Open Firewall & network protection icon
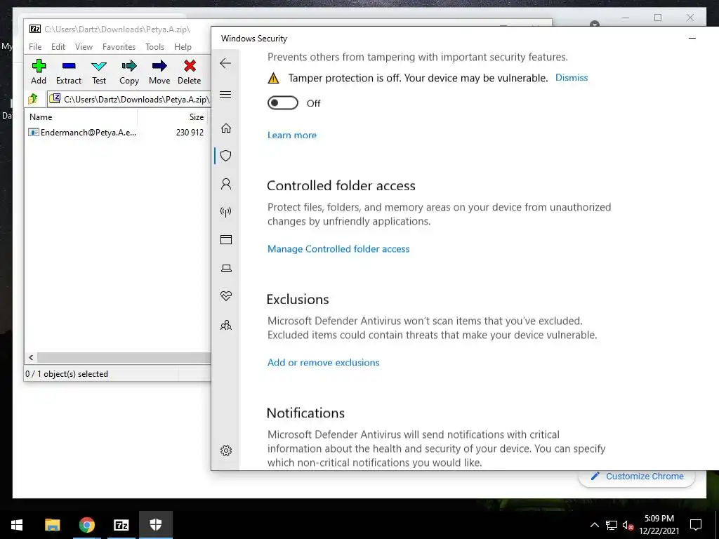The image size is (719, 539). [225, 212]
